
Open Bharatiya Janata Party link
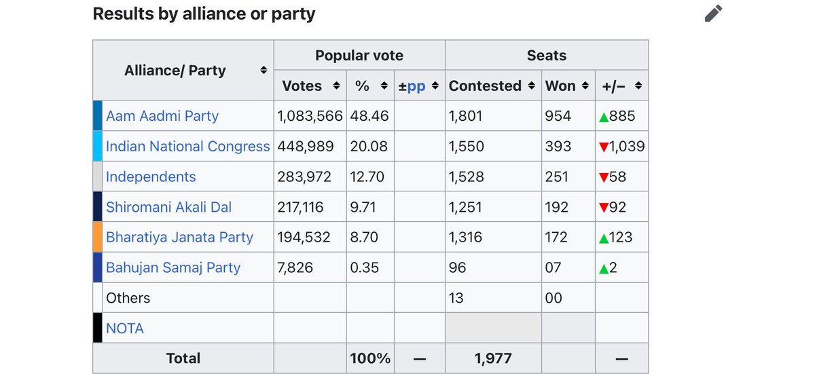coord(179,238)
